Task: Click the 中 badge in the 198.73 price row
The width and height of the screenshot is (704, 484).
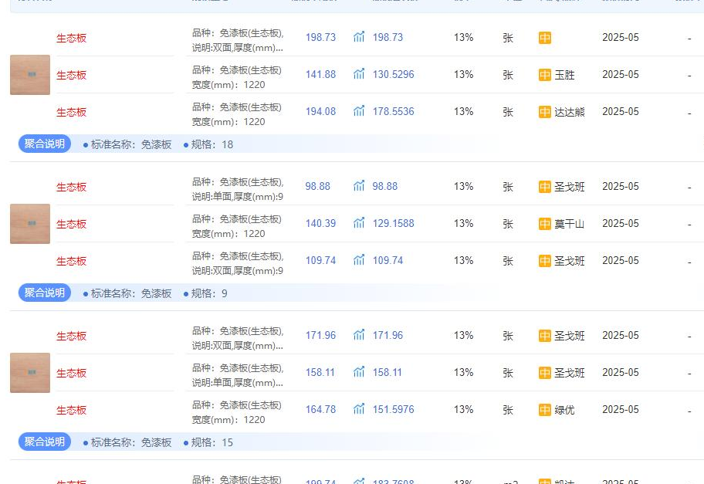Action: click(545, 38)
